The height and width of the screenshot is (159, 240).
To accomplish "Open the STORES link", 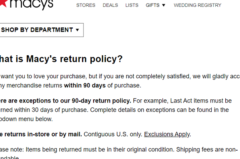I will 86,5.
